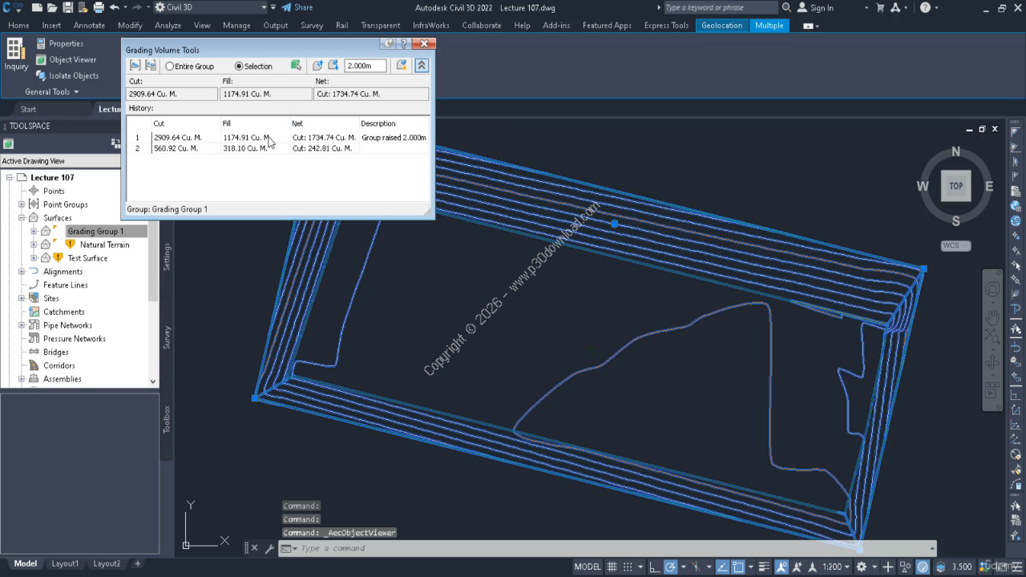
Task: Select the Selection radio button
Action: [x=239, y=67]
